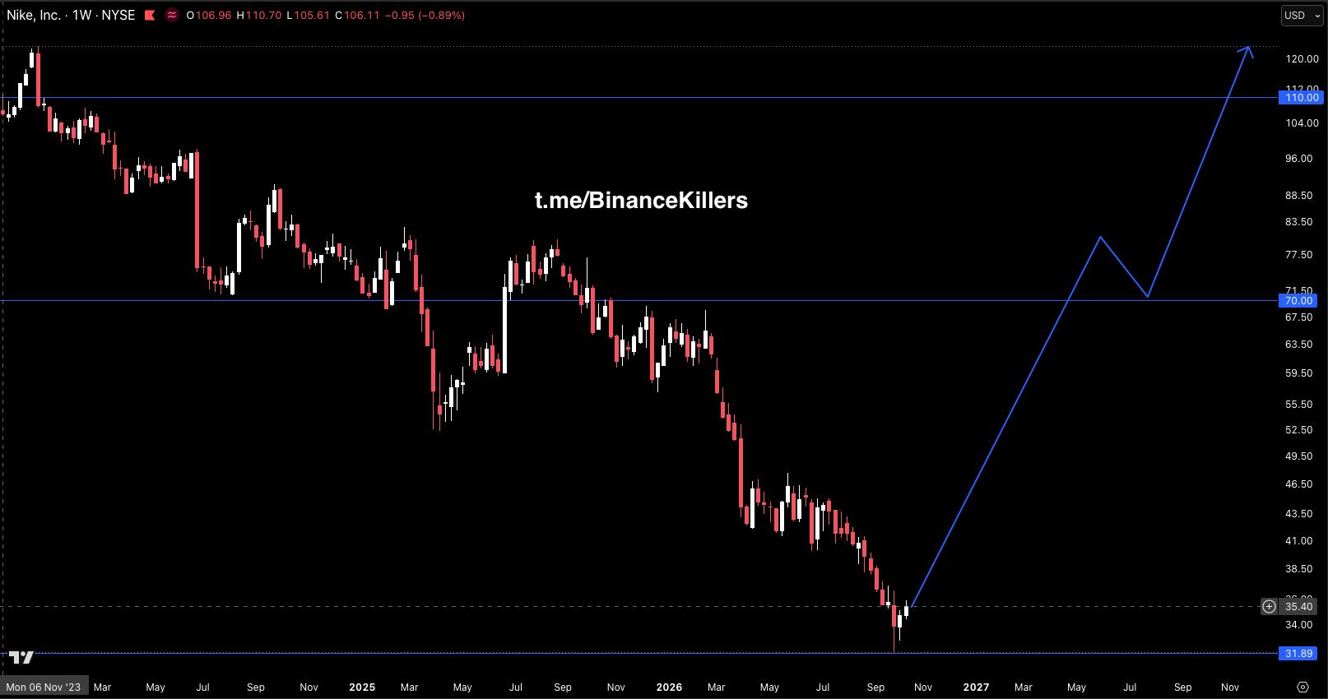
Task: Open chart settings hexagon gear icon
Action: tap(1302, 687)
